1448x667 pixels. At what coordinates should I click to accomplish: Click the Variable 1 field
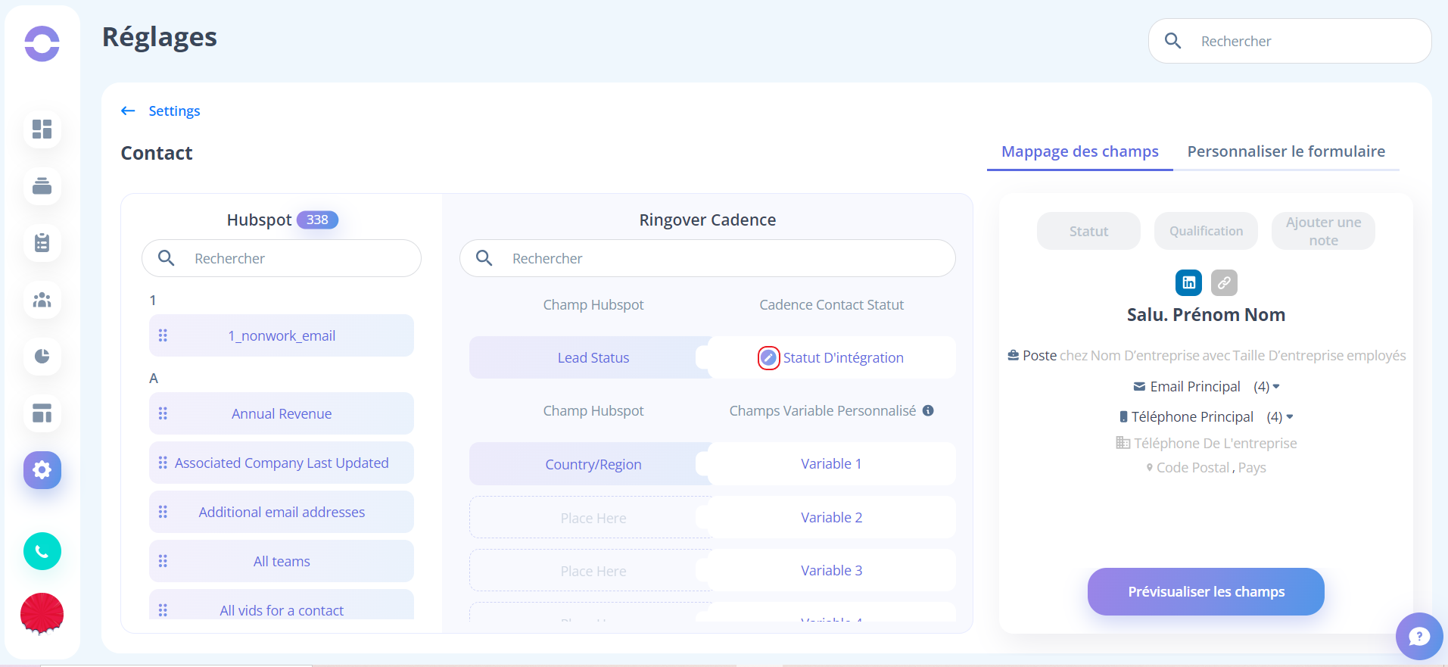[831, 464]
